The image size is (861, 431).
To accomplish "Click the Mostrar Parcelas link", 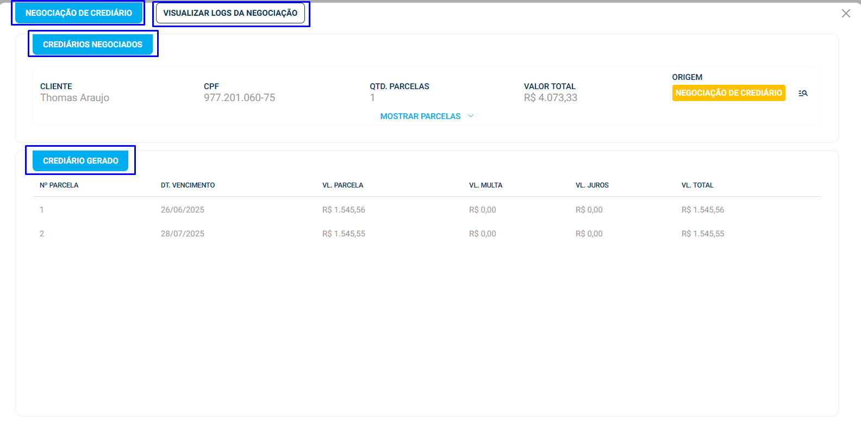I will 420,116.
